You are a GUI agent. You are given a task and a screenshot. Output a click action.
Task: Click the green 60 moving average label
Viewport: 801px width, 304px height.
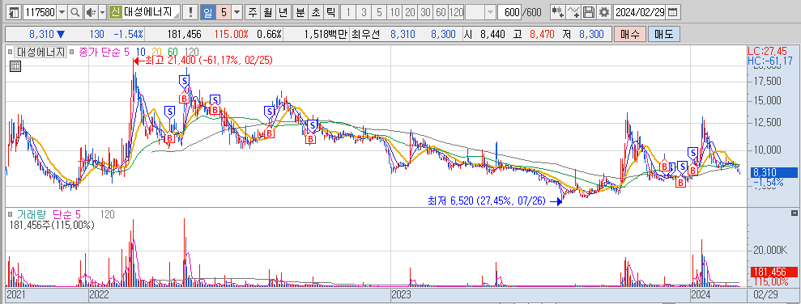pos(173,52)
